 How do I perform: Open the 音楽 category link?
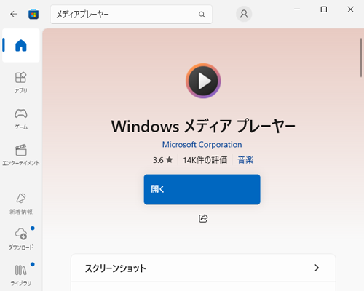point(245,160)
